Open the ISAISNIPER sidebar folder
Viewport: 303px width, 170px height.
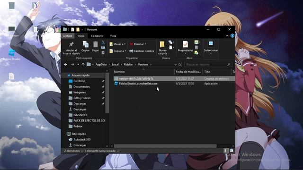coord(80,115)
